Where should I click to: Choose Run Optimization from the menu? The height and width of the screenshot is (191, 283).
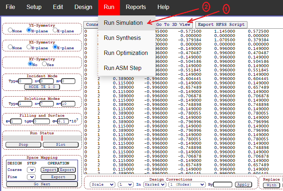pos(126,53)
